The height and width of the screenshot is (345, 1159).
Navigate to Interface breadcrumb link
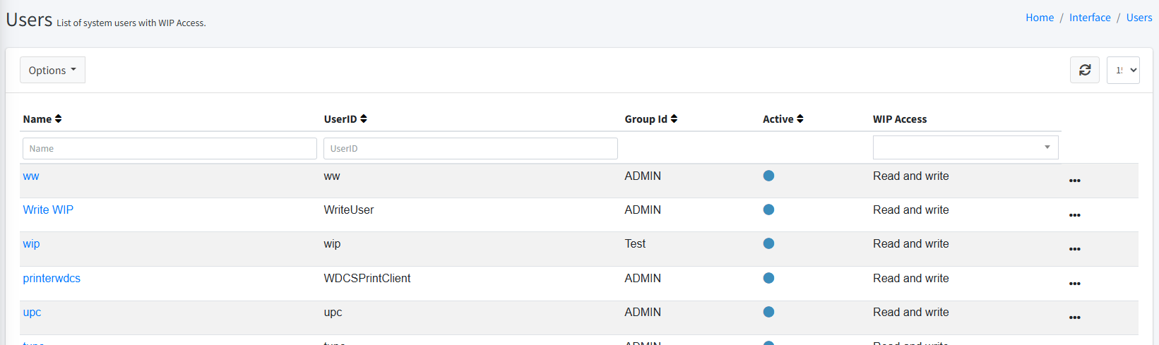click(1089, 18)
